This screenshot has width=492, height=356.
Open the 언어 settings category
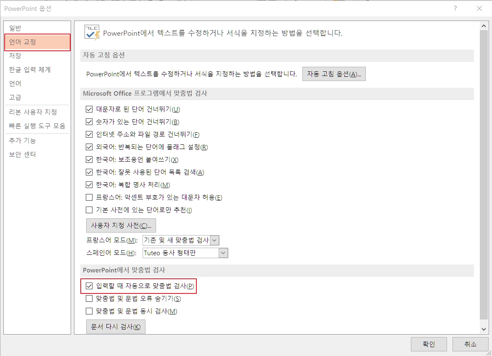tap(37, 84)
